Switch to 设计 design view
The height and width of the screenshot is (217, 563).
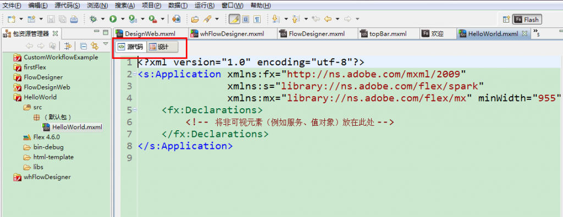coord(162,47)
